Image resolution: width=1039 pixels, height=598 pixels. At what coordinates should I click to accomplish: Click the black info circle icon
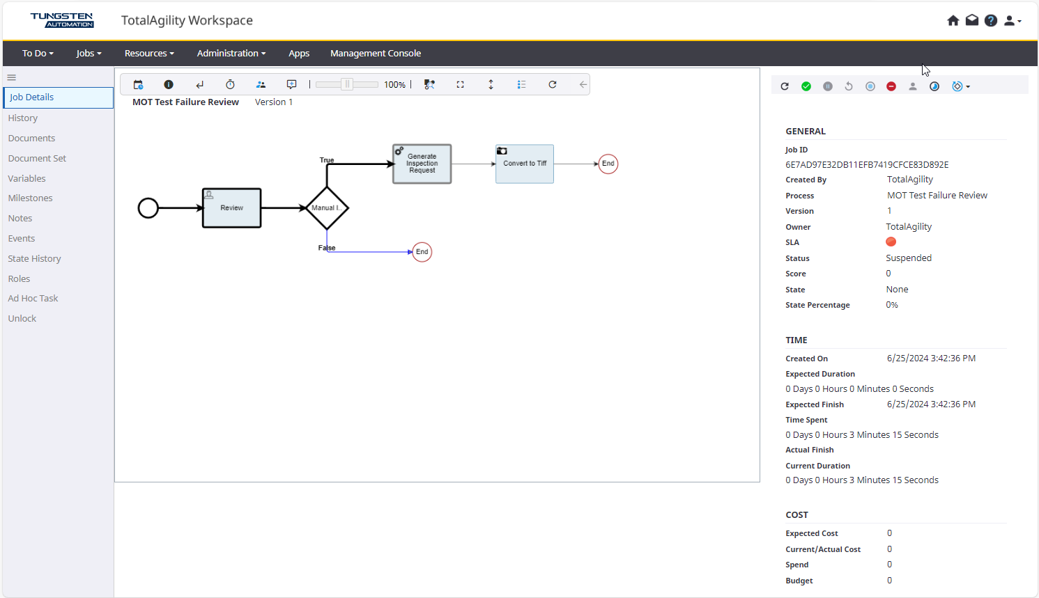click(x=169, y=85)
